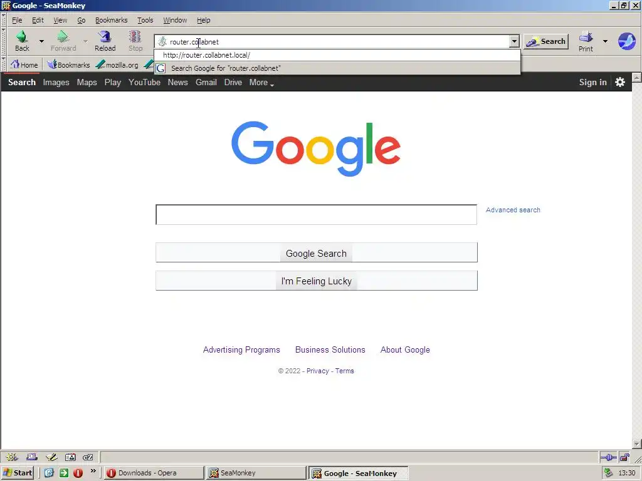Viewport: 642px width, 481px height.
Task: Open the mozilla.org bookmark
Action: coord(117,65)
